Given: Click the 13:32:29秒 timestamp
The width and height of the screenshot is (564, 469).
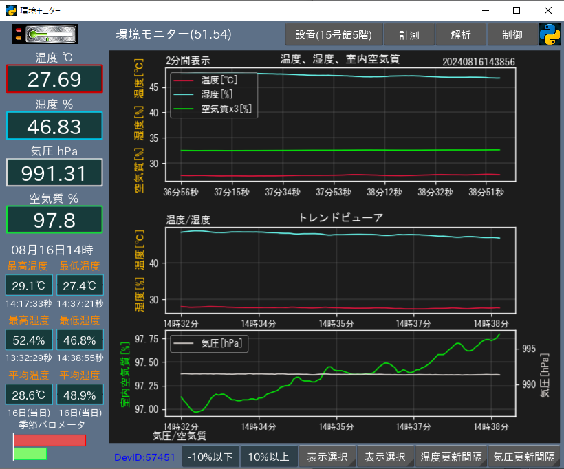Looking at the screenshot, I should 29,358.
